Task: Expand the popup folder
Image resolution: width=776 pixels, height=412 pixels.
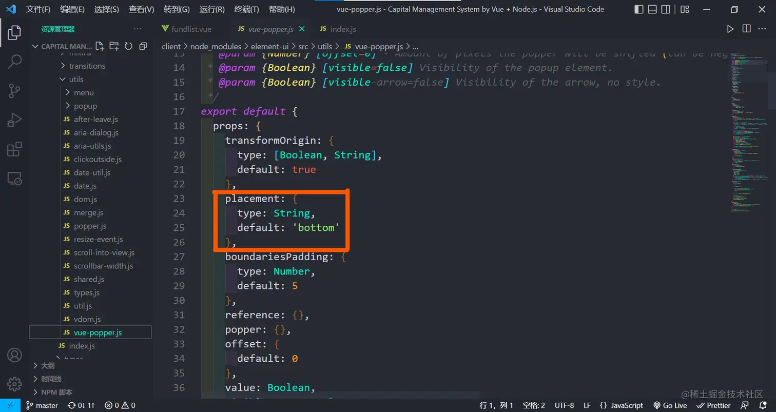Action: click(x=85, y=106)
